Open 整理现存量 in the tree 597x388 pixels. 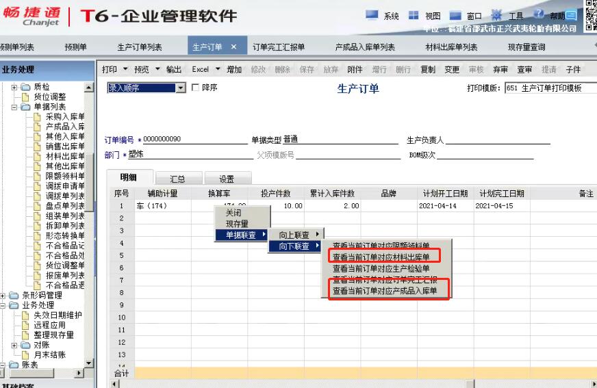click(53, 335)
